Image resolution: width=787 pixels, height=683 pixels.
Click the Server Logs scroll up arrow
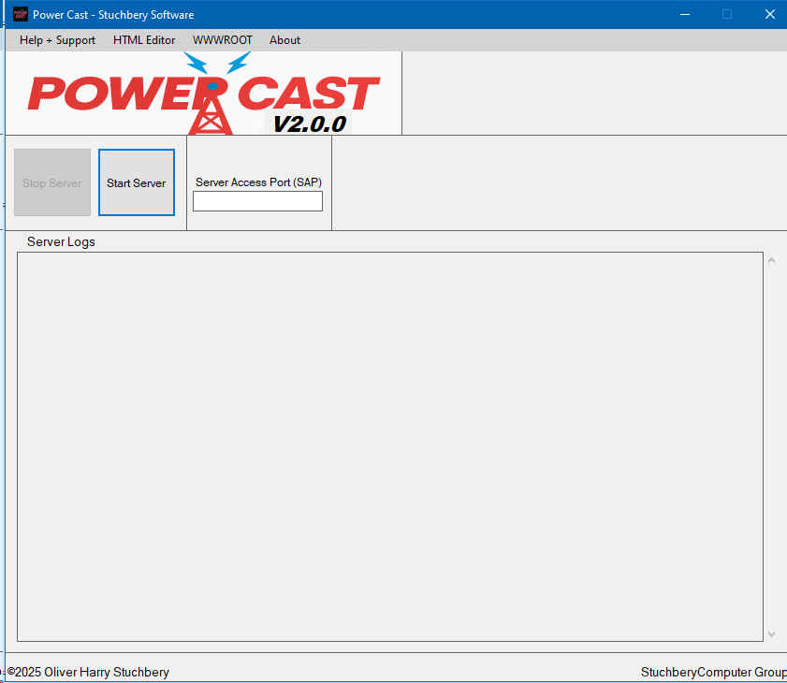click(x=771, y=260)
